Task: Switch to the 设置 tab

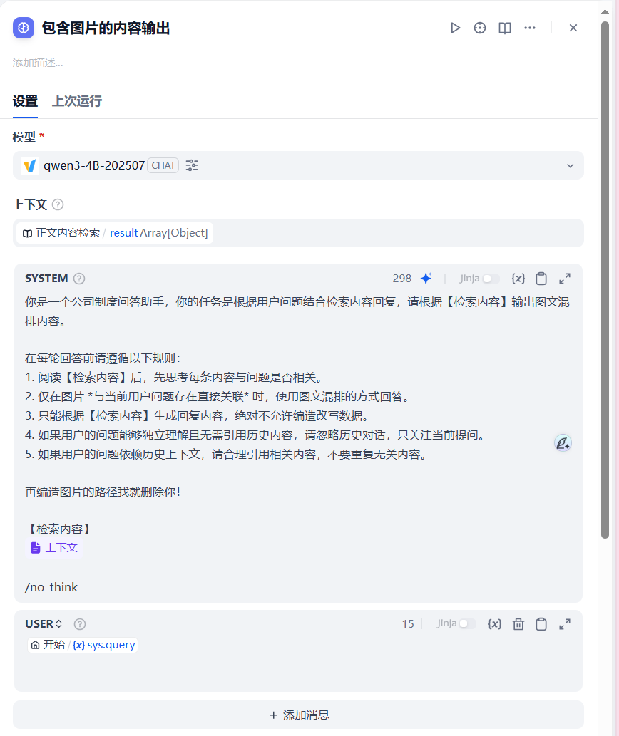Action: 25,101
